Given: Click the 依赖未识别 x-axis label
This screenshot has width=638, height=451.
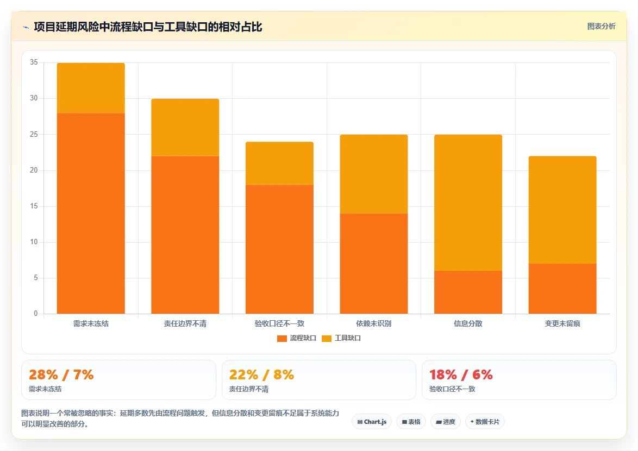Looking at the screenshot, I should pos(374,324).
